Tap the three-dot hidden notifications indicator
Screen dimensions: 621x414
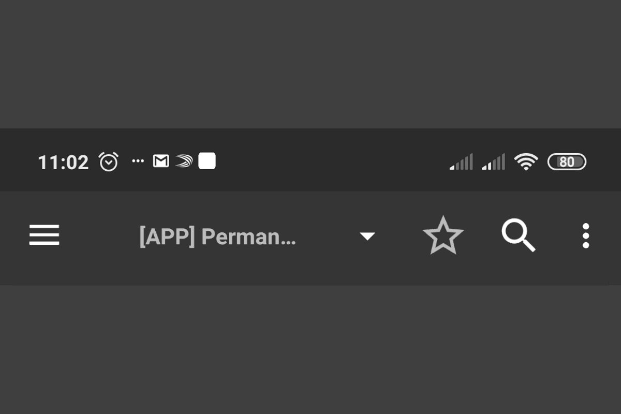coord(138,161)
